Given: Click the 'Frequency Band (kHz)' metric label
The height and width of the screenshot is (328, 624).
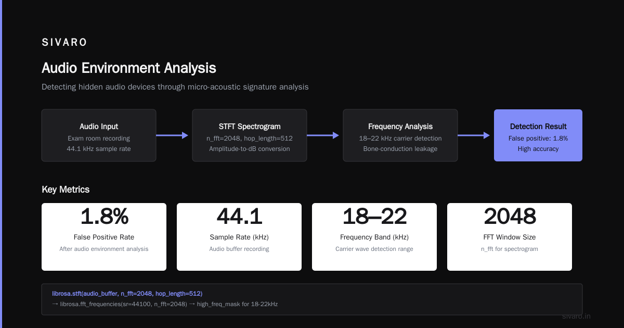Looking at the screenshot, I should point(374,237).
